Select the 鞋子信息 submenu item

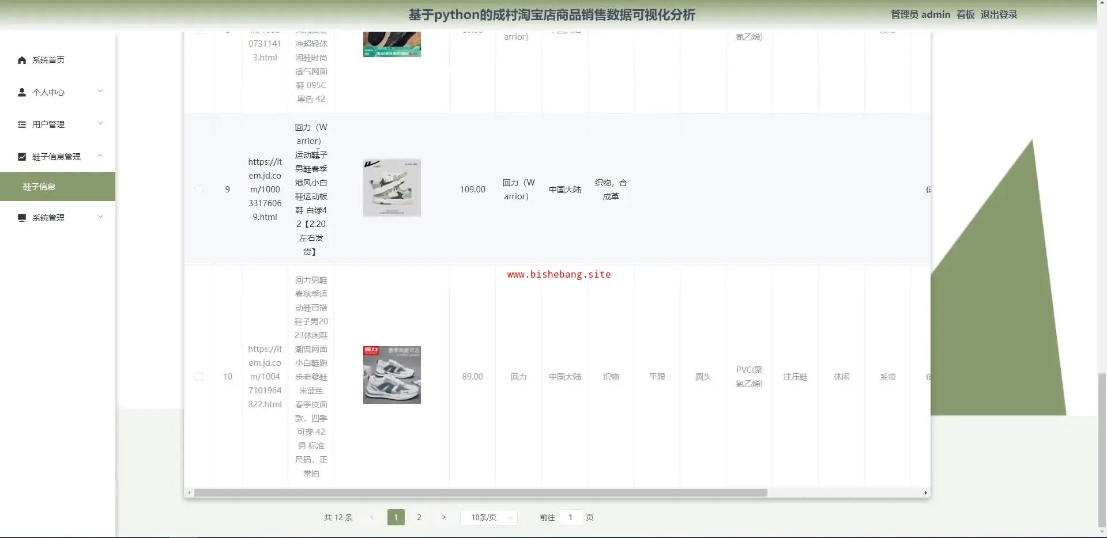58,187
